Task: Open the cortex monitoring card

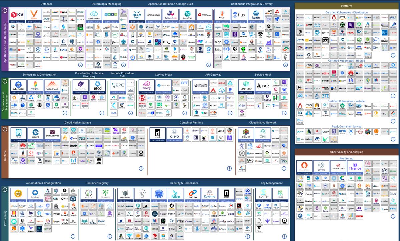Action: point(321,168)
